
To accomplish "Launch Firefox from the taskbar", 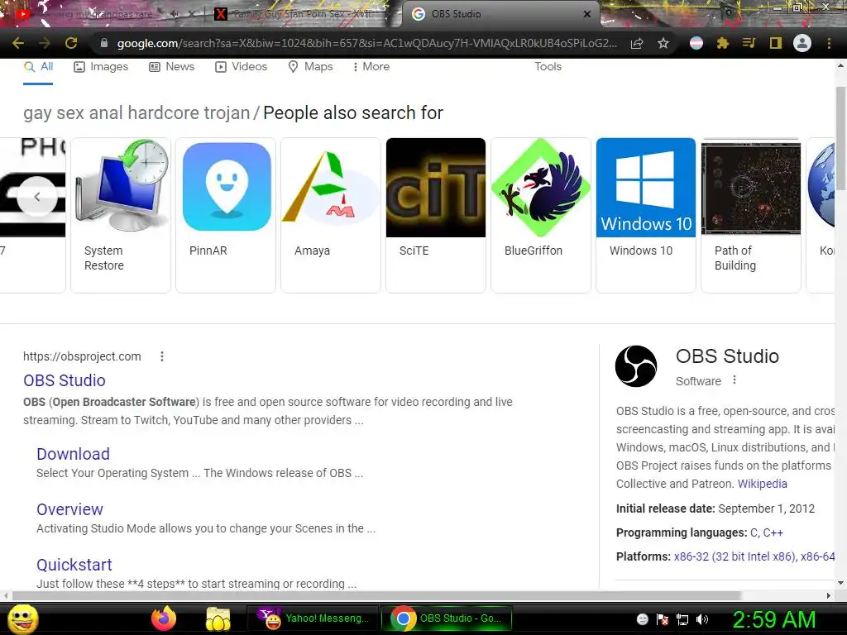I will pos(164,618).
